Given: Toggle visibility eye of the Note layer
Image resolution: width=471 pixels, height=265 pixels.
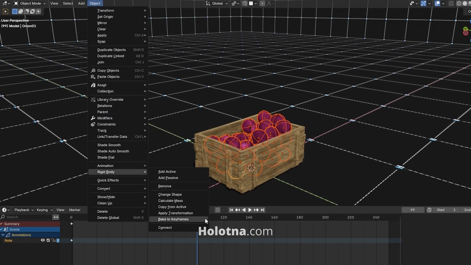Looking at the screenshot, I should (x=43, y=240).
